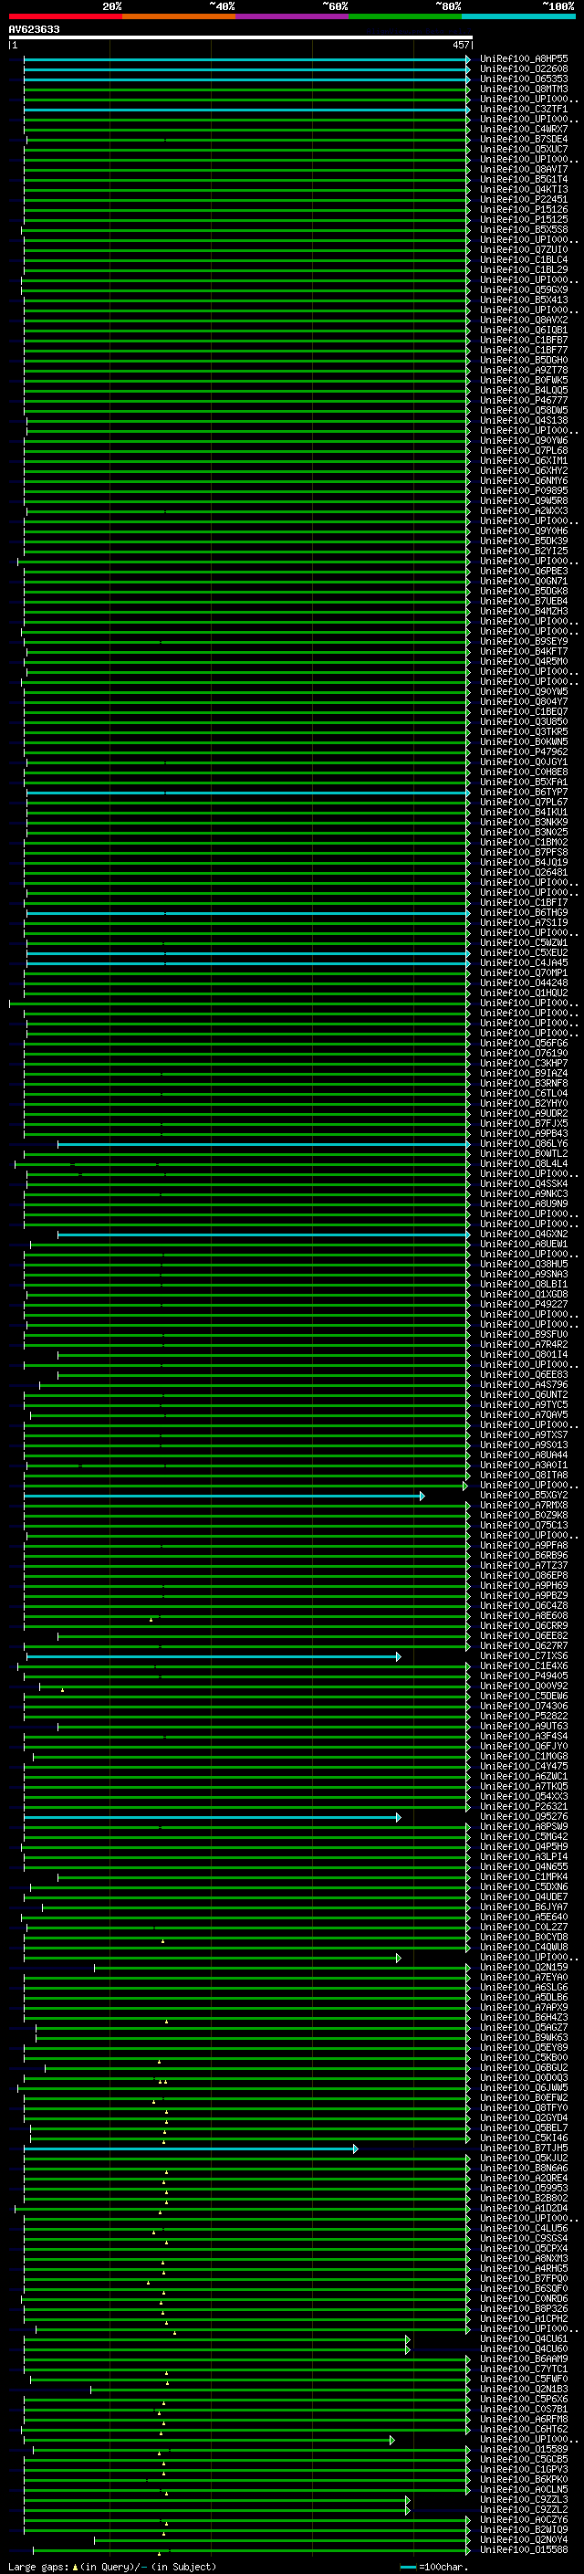Click the UniRef100_P09895 label

(x=524, y=490)
